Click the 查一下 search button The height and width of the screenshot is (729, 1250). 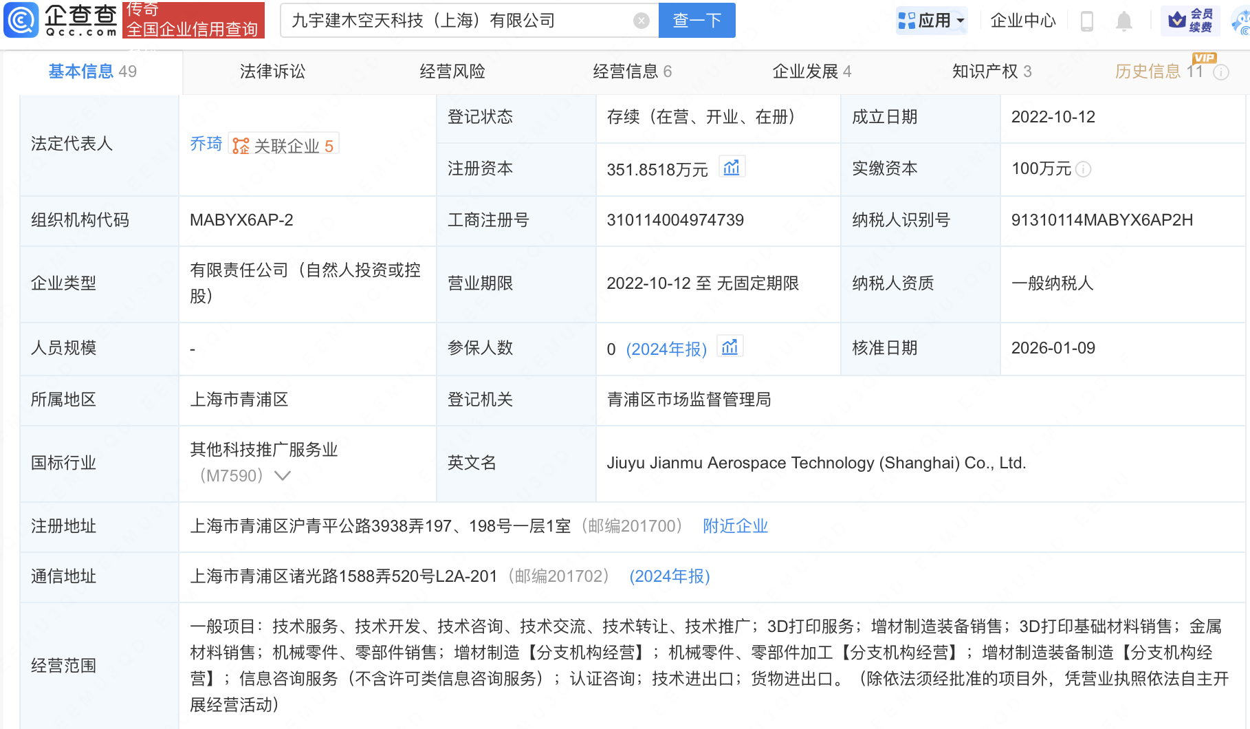tap(697, 20)
